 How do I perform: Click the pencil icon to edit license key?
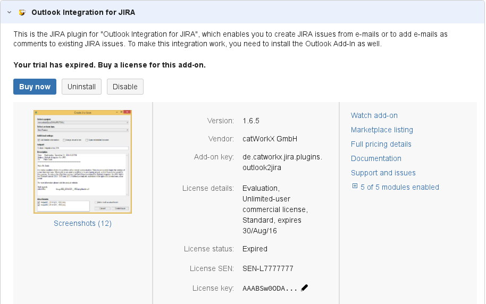[304, 288]
